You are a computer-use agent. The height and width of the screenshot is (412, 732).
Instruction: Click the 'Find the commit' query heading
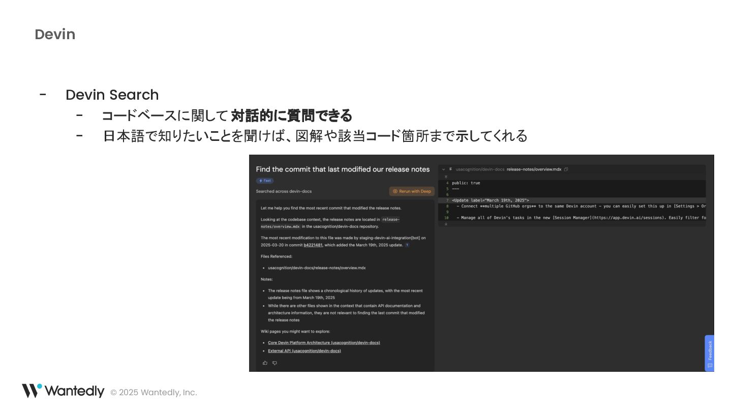click(x=343, y=169)
